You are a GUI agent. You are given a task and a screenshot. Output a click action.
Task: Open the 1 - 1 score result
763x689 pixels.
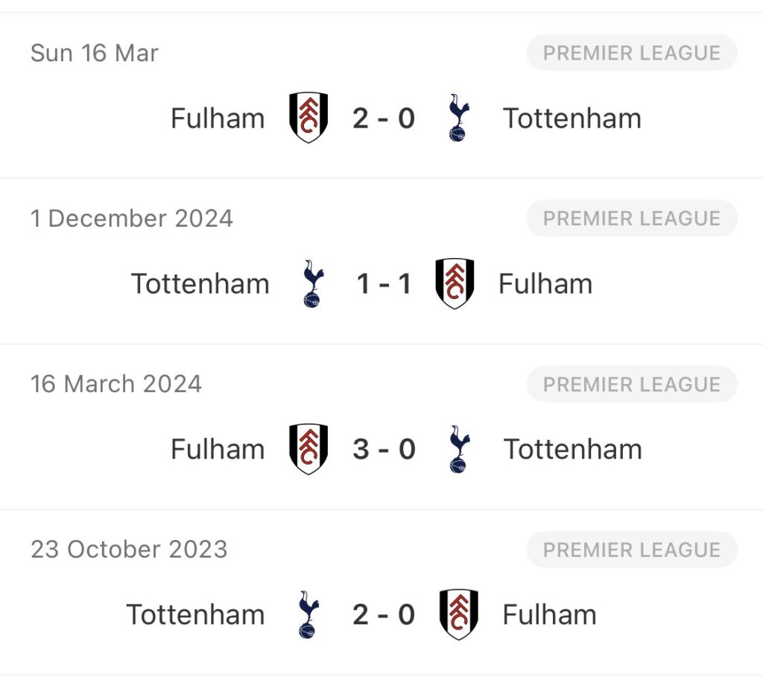tap(384, 283)
